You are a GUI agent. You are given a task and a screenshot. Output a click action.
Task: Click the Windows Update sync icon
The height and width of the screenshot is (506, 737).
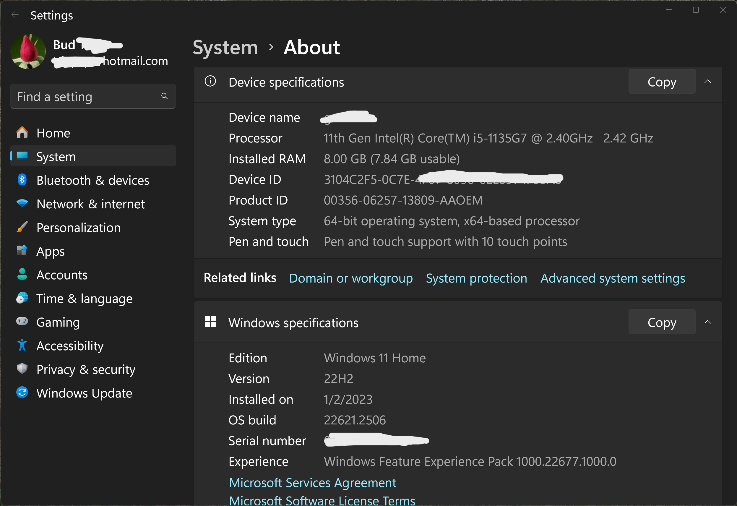tap(22, 393)
